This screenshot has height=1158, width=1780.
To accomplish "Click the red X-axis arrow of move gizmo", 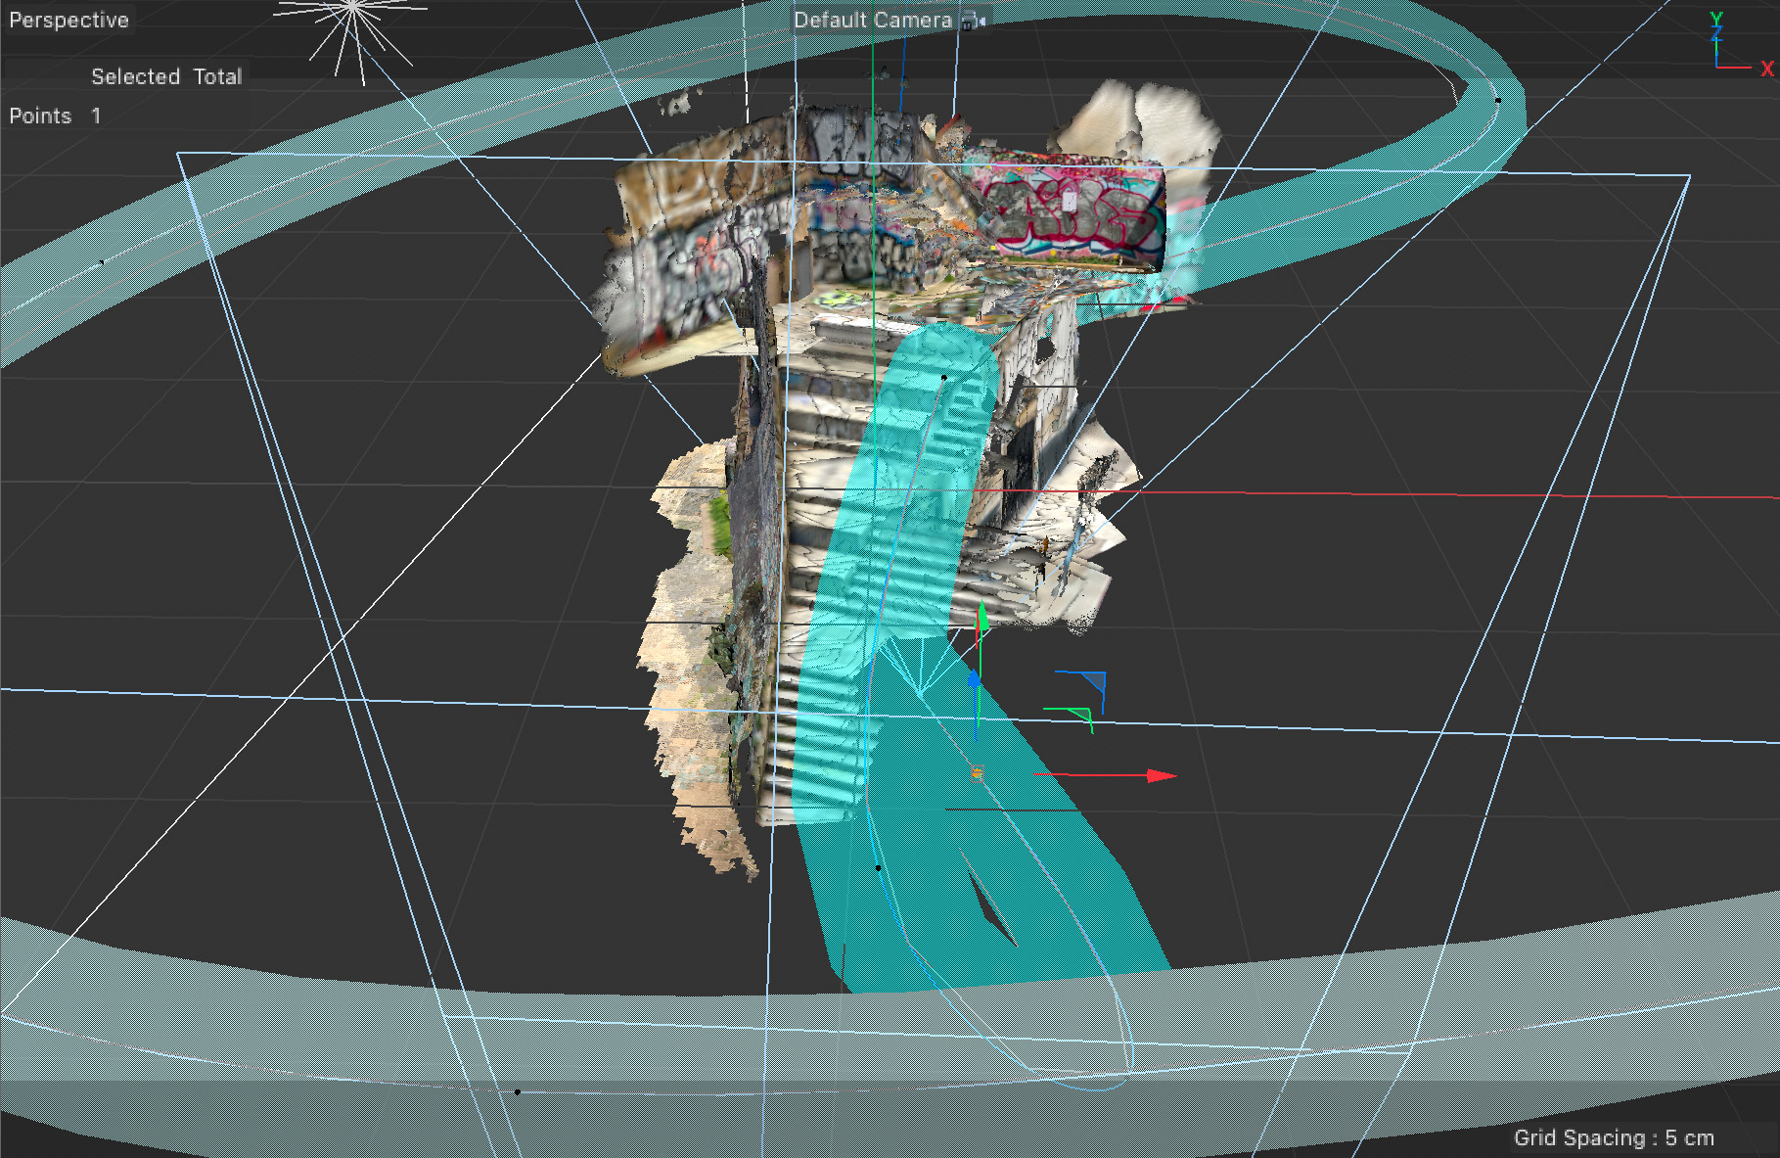I will [x=1161, y=775].
